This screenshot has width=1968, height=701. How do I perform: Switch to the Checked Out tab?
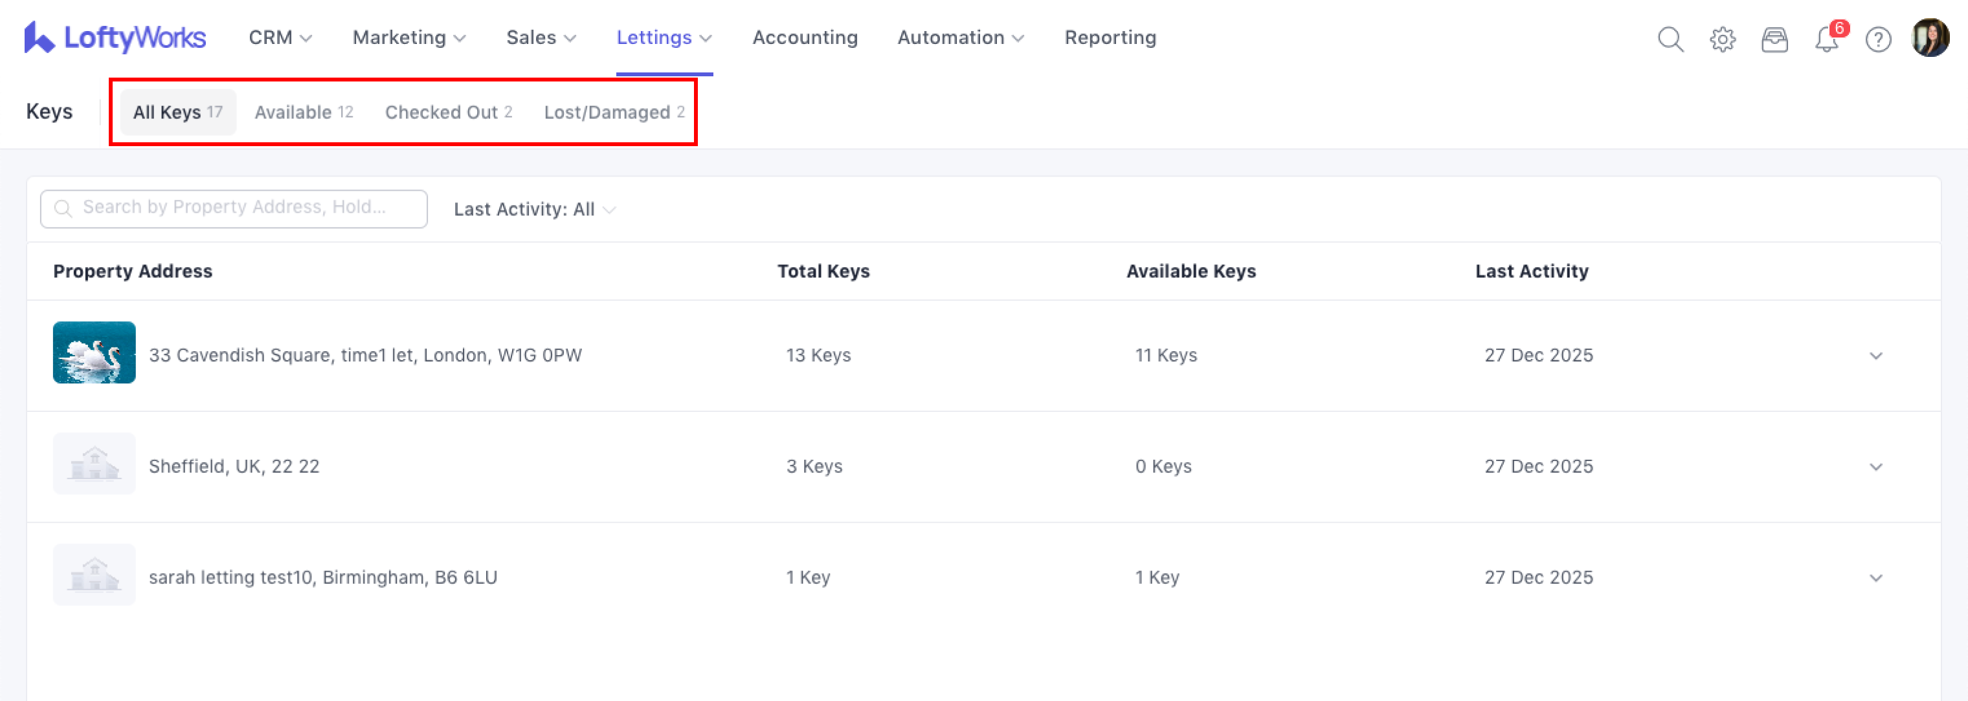(x=449, y=112)
